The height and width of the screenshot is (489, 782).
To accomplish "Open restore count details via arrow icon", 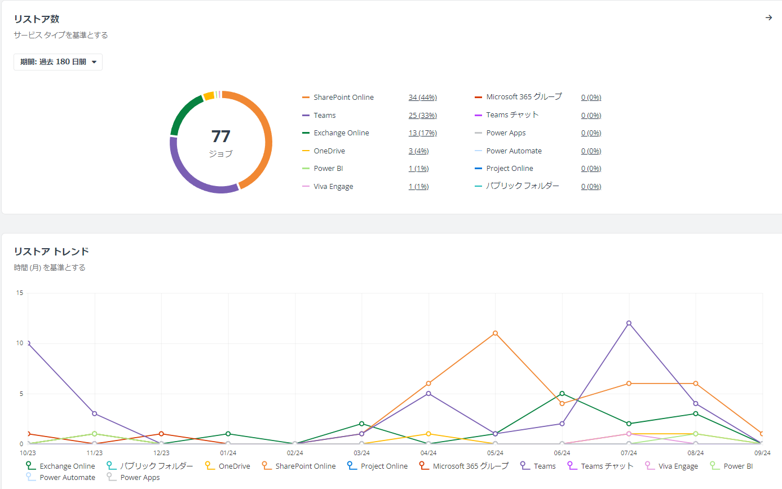I will tap(768, 17).
